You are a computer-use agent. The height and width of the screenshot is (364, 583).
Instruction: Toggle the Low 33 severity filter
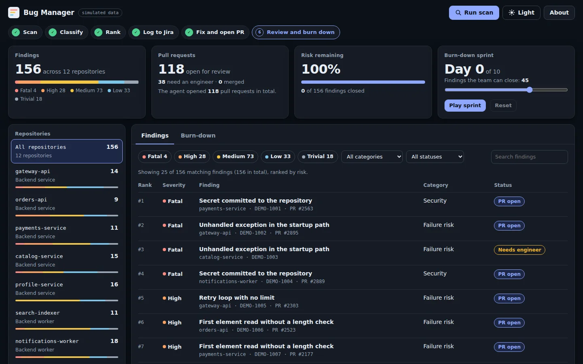tap(278, 157)
